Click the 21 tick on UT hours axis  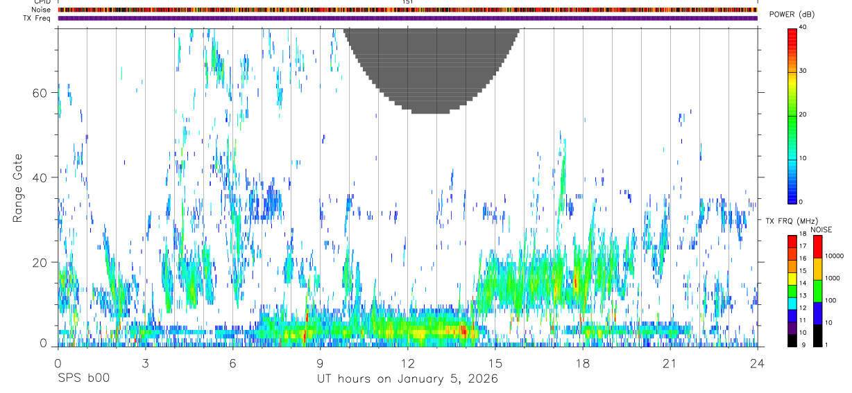pyautogui.click(x=670, y=363)
